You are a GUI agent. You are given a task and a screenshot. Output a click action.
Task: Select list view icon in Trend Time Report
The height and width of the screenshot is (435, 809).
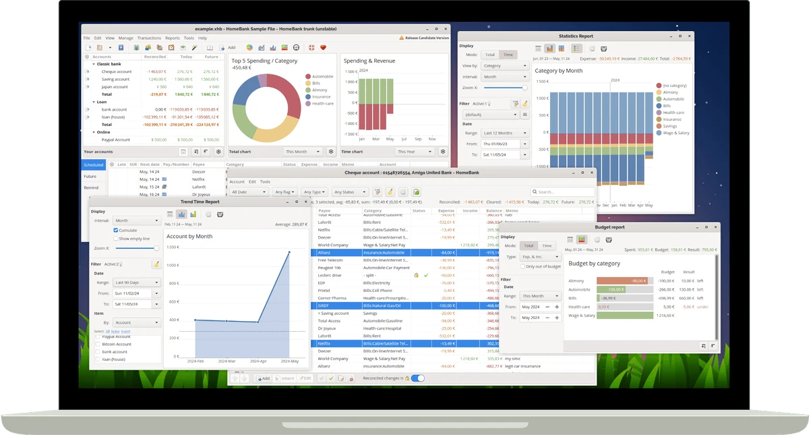[170, 214]
